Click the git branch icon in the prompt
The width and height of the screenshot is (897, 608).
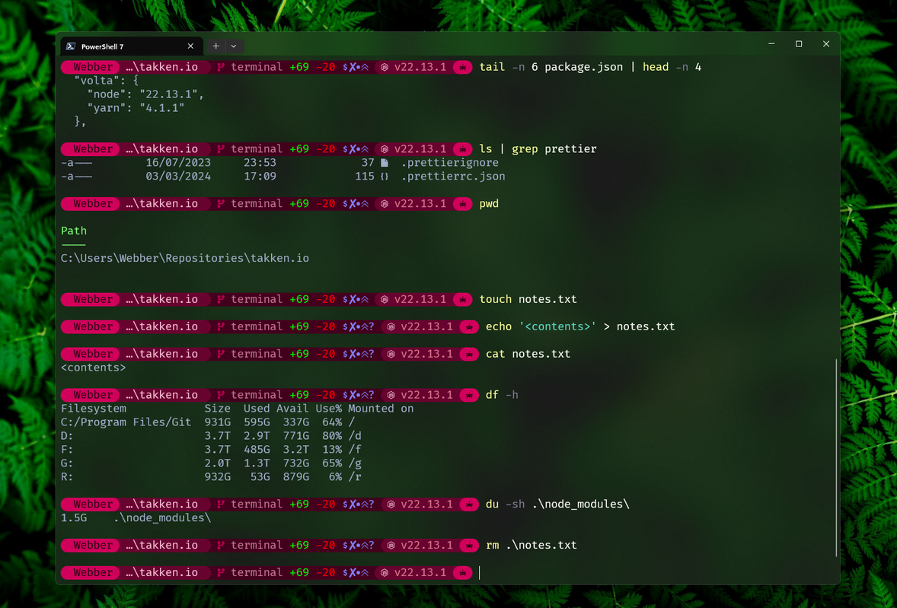tap(220, 572)
